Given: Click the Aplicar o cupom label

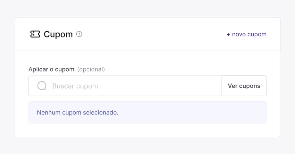Looking at the screenshot, I should tap(51, 69).
